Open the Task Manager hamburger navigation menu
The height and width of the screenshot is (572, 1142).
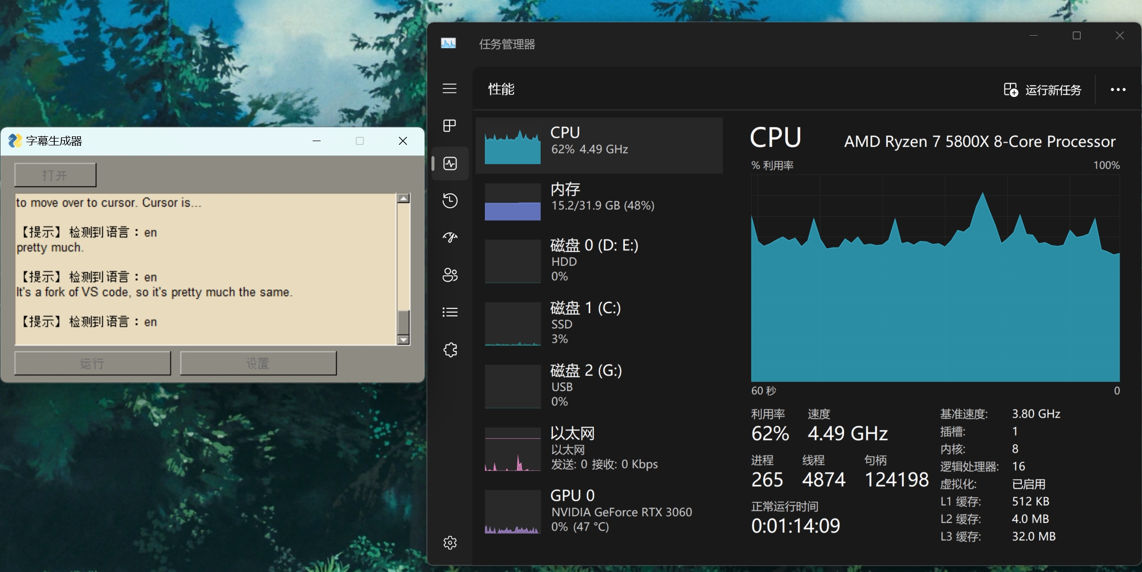450,88
